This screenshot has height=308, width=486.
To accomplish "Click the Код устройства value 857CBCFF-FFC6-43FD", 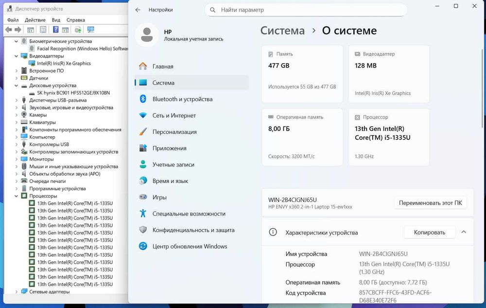I will click(395, 296).
